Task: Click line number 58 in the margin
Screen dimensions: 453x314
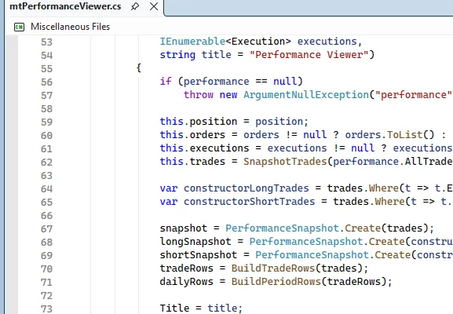Action: point(46,109)
